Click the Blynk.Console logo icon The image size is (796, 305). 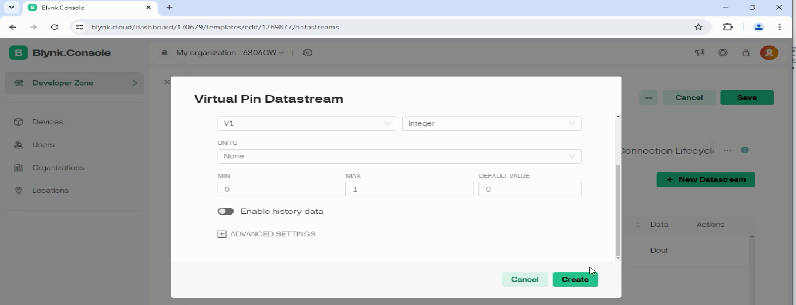coord(18,53)
